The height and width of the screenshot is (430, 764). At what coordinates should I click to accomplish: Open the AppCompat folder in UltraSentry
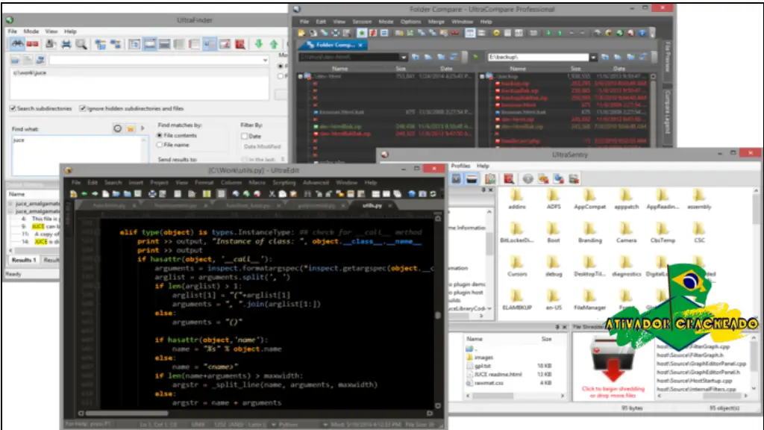click(x=589, y=199)
